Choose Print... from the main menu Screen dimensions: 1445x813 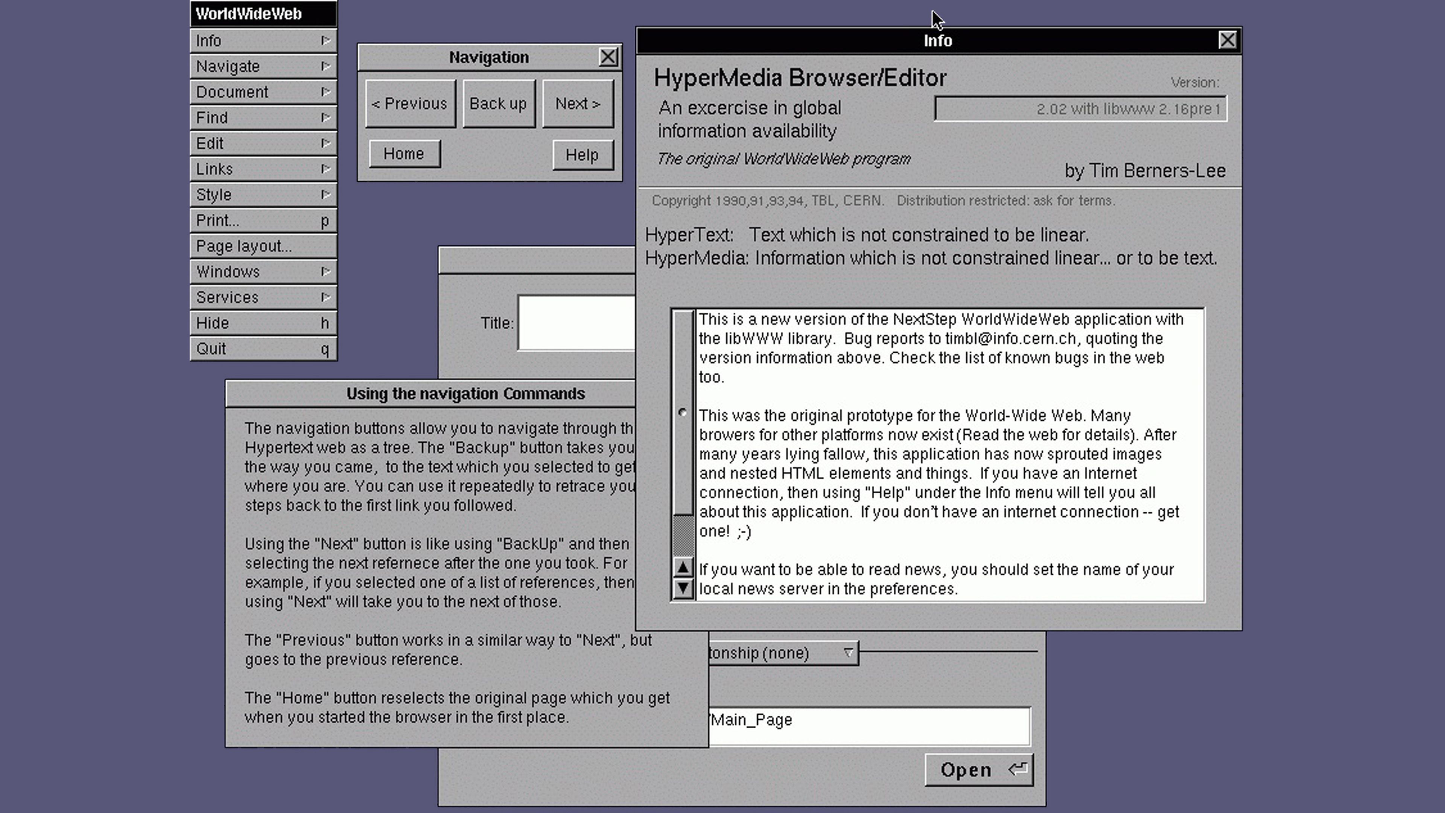tap(263, 221)
